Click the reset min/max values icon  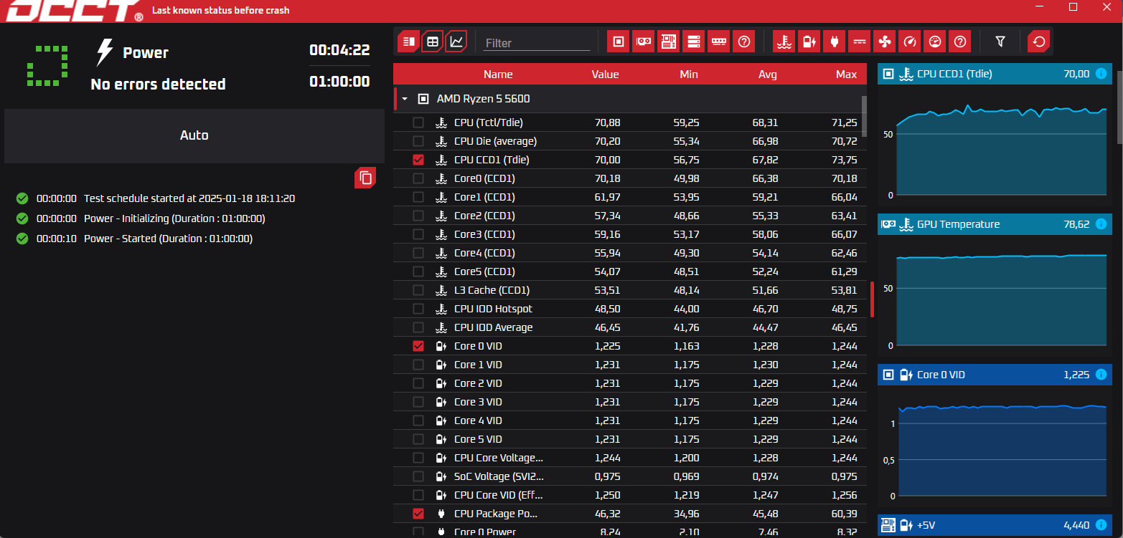pyautogui.click(x=1038, y=42)
